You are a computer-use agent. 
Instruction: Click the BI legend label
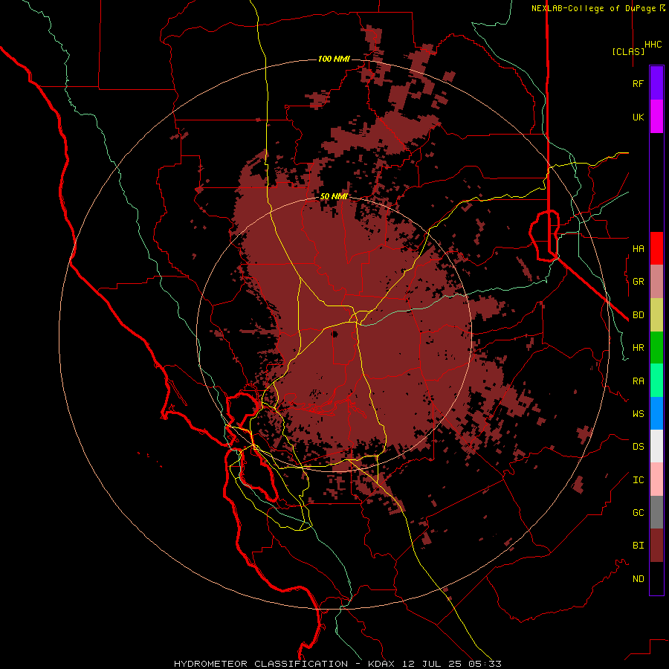[639, 546]
